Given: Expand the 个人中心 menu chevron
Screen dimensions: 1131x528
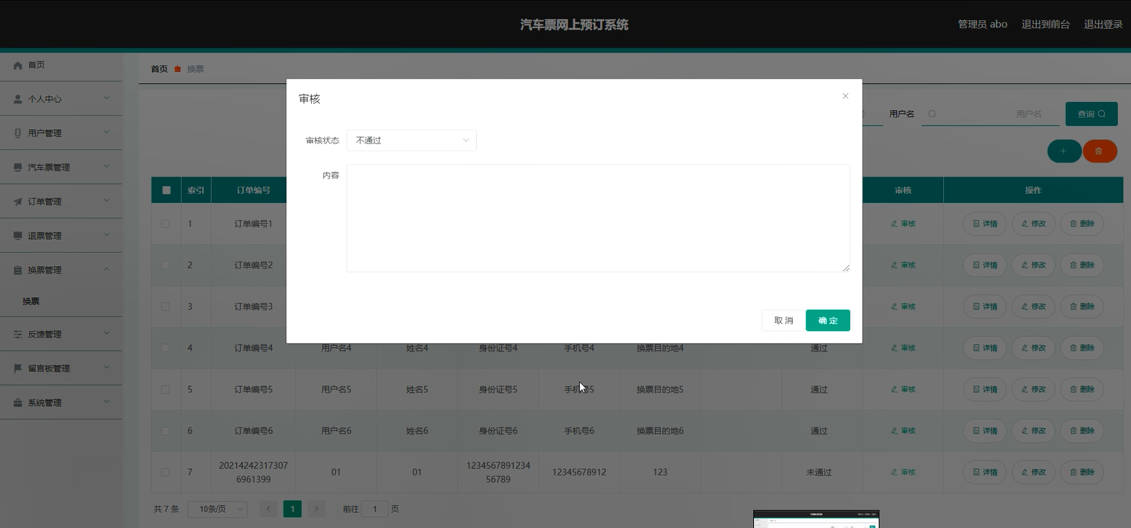Looking at the screenshot, I should point(107,98).
